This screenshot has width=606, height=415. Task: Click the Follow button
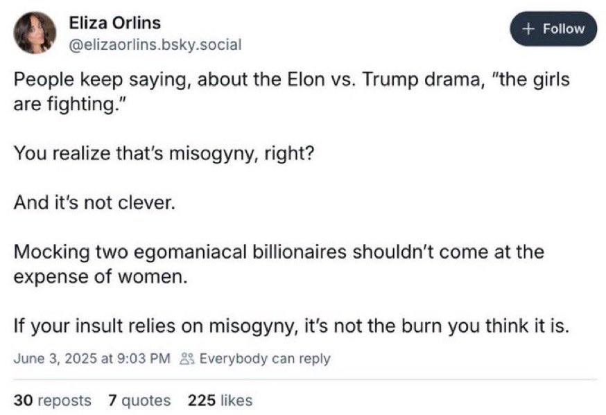point(553,28)
